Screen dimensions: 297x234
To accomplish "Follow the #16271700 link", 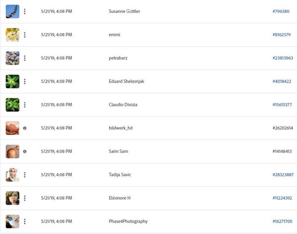I will pos(282,222).
